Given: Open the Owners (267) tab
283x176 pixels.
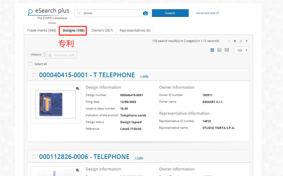Looking at the screenshot, I should 102,30.
